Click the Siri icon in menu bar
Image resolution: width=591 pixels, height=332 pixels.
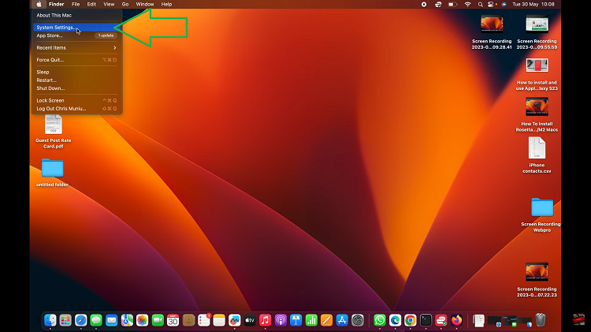coord(504,4)
